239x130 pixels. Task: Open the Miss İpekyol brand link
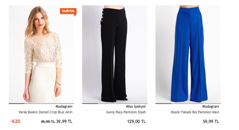tap(136, 107)
